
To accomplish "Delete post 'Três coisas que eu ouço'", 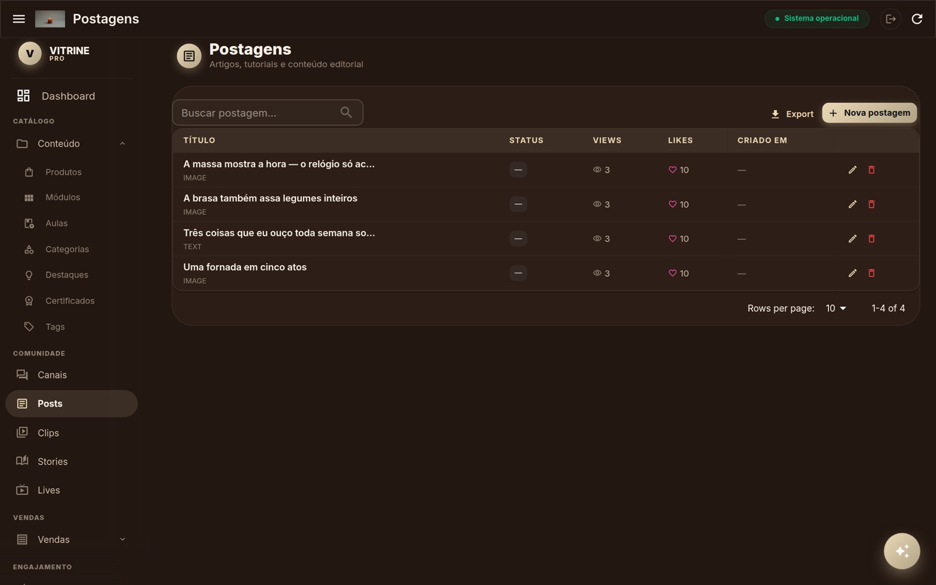I will point(872,239).
